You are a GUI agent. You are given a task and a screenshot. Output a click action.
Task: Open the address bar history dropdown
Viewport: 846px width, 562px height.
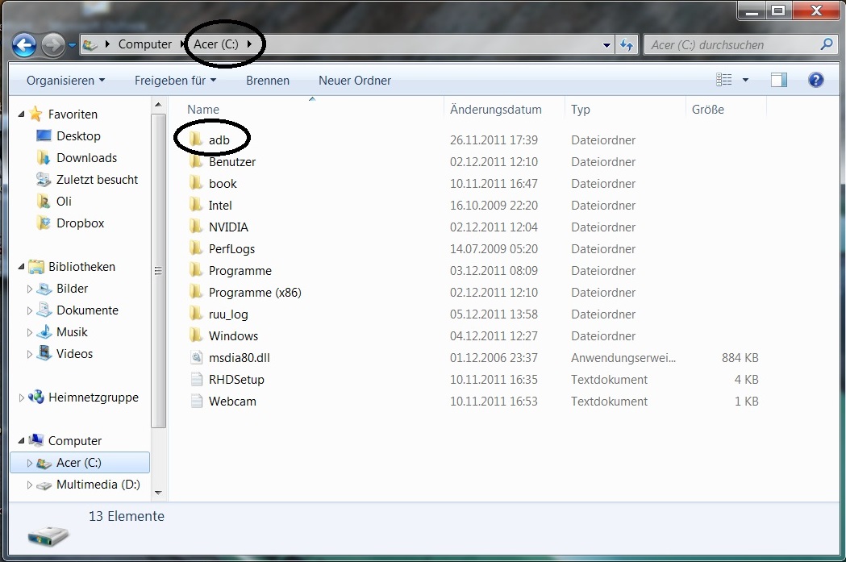[607, 45]
